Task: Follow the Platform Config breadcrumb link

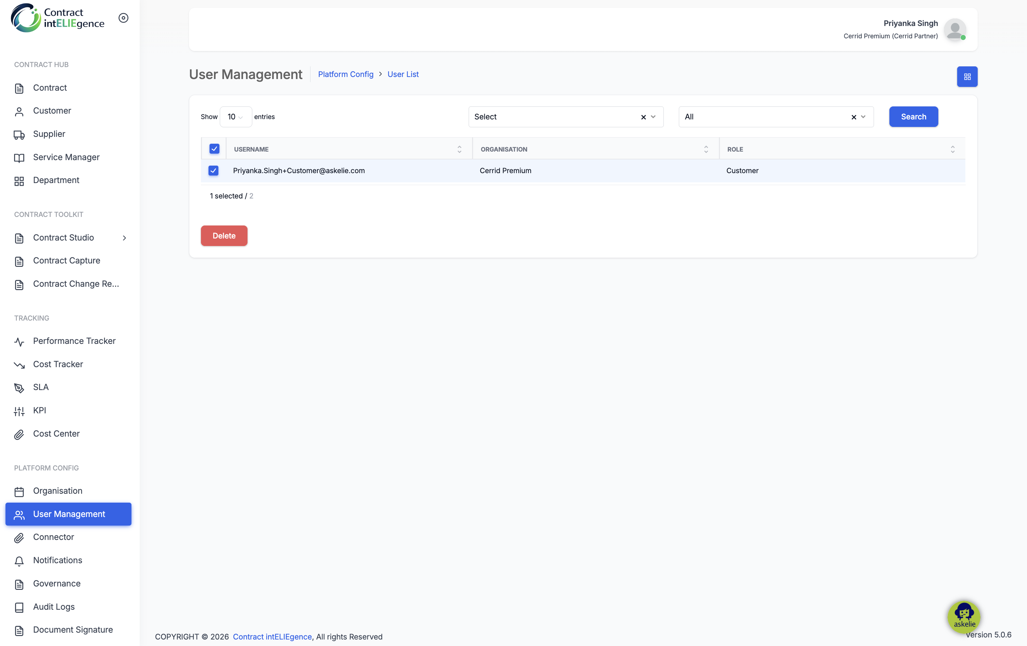Action: click(346, 74)
